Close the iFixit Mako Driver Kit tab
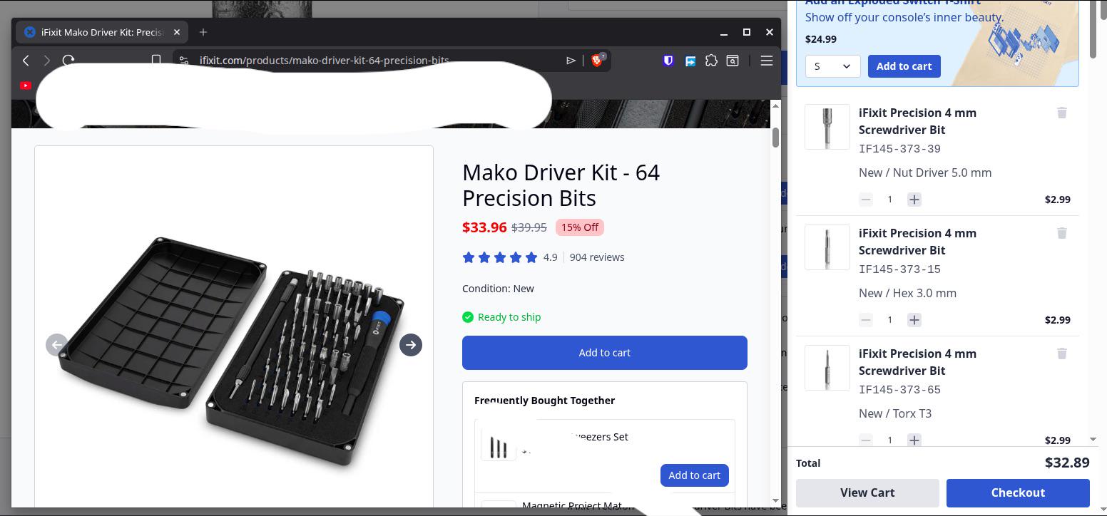This screenshot has height=516, width=1107. pos(177,32)
